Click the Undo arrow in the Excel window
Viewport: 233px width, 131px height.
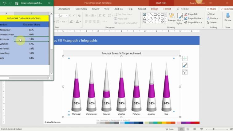[4, 3]
